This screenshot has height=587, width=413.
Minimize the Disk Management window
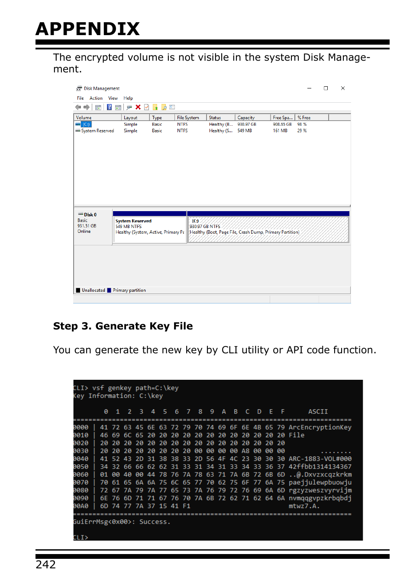click(310, 88)
